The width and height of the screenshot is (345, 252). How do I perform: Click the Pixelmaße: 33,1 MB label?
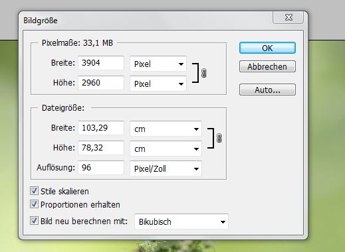tap(77, 43)
